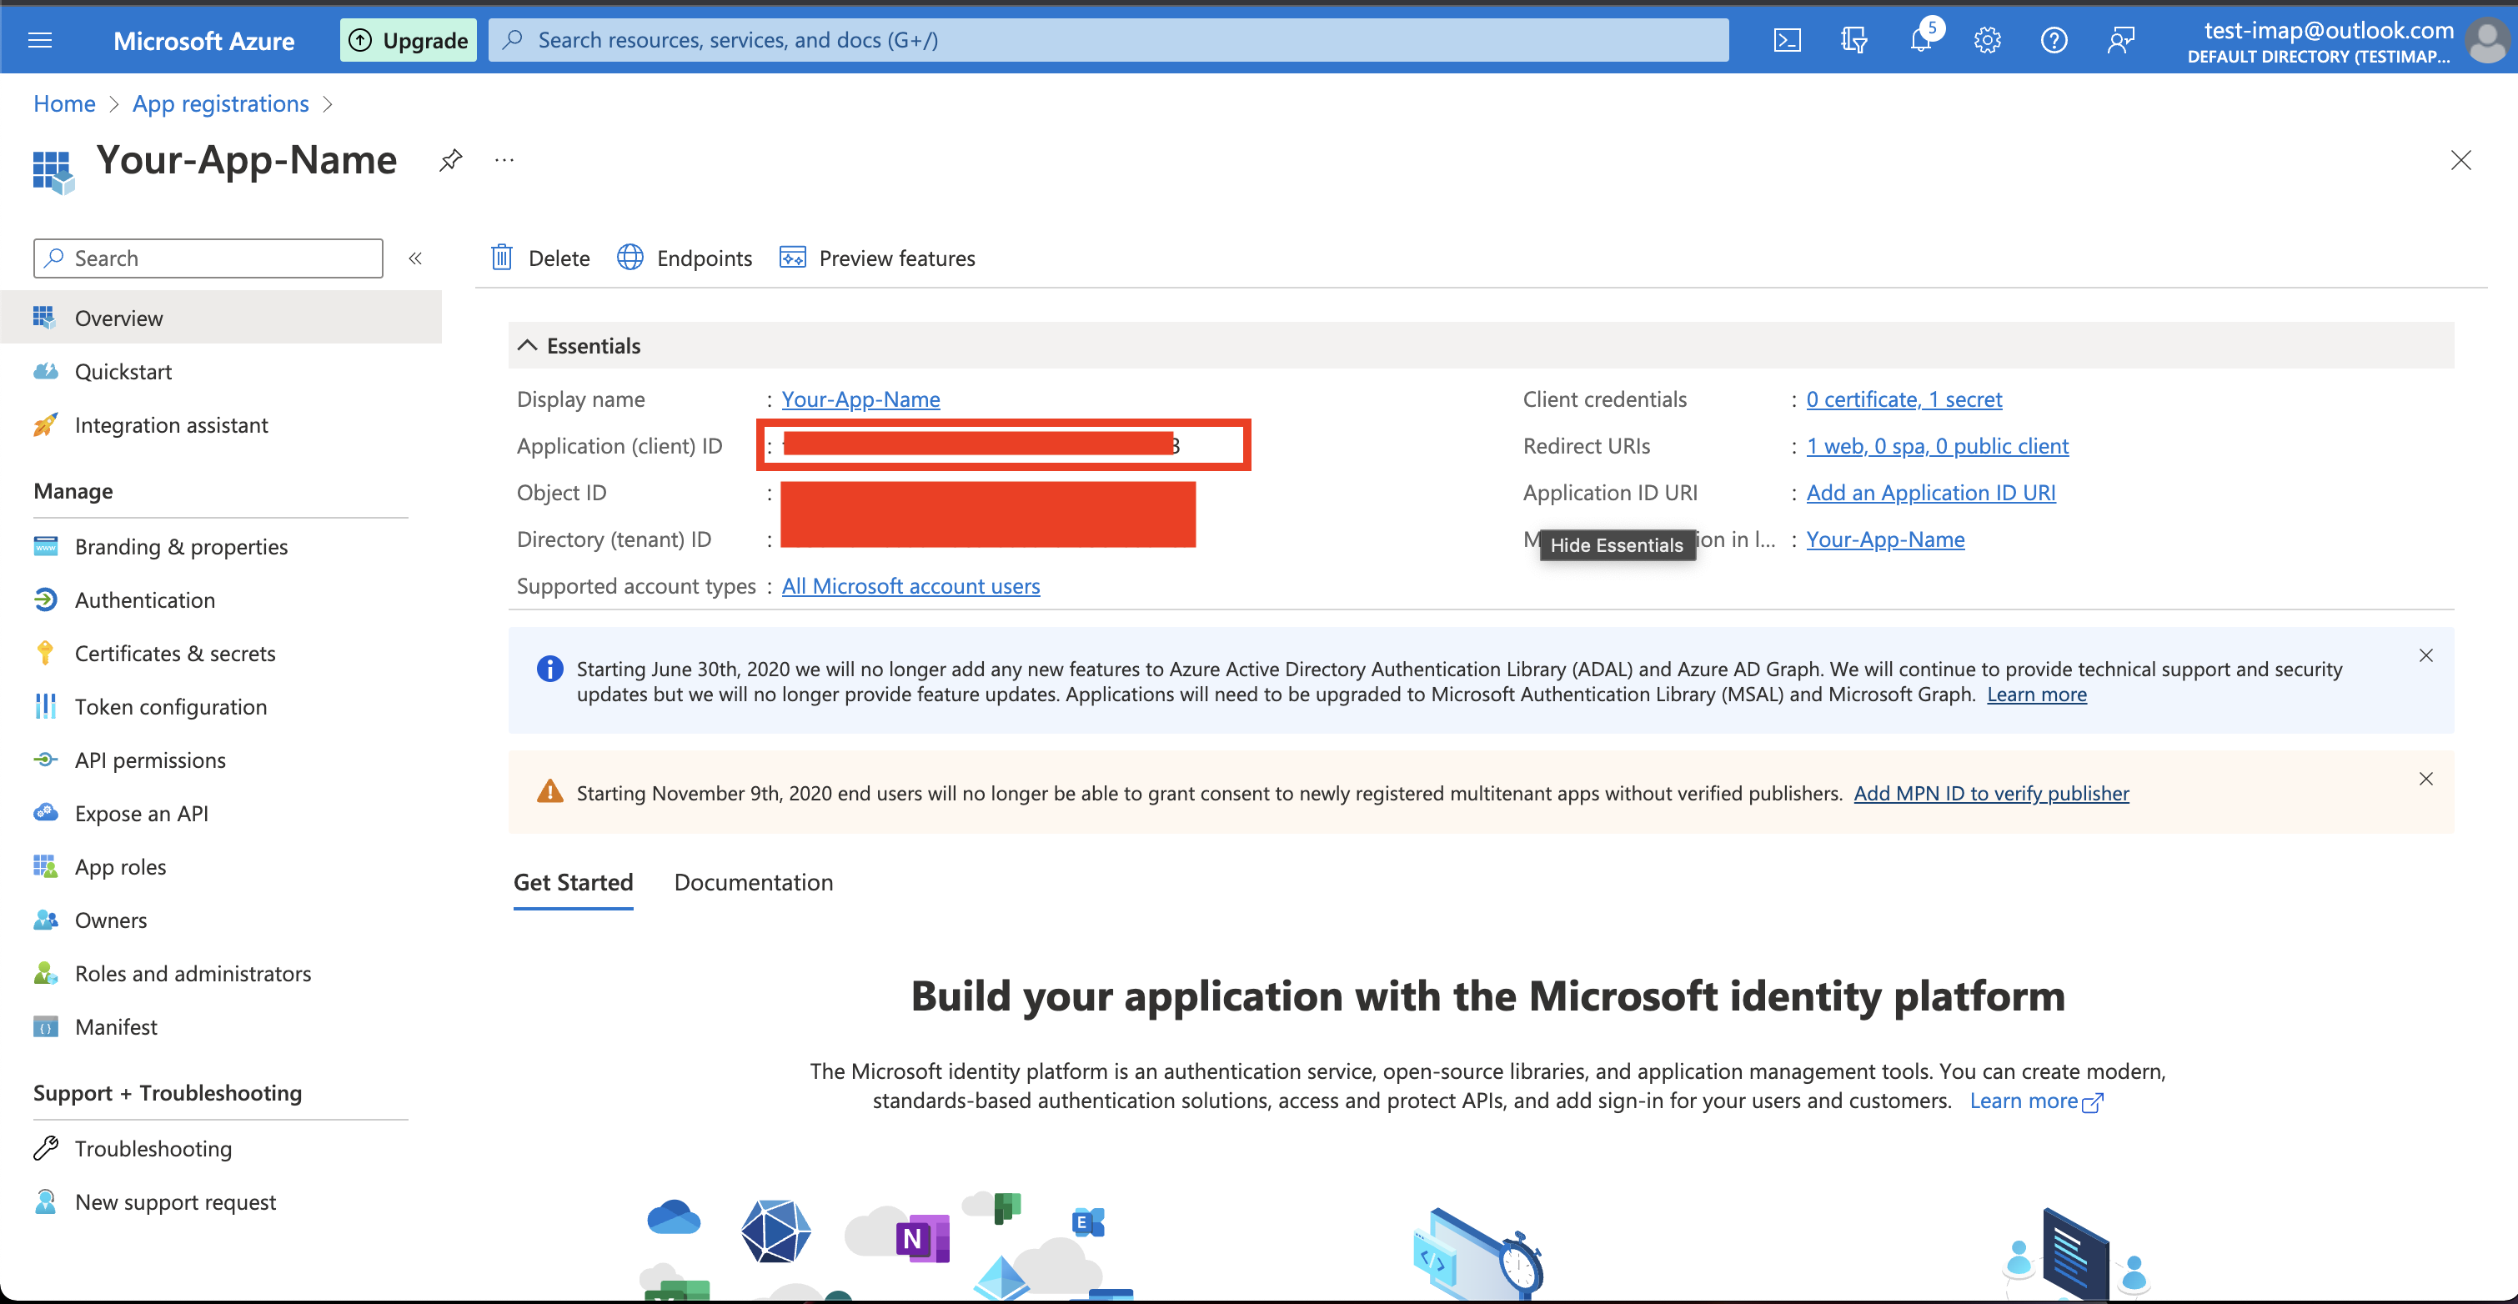2518x1304 pixels.
Task: Hide Essentials tooltip visible on screen
Action: coord(1613,544)
